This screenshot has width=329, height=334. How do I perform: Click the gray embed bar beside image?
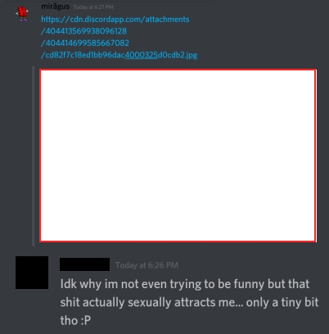pos(34,156)
